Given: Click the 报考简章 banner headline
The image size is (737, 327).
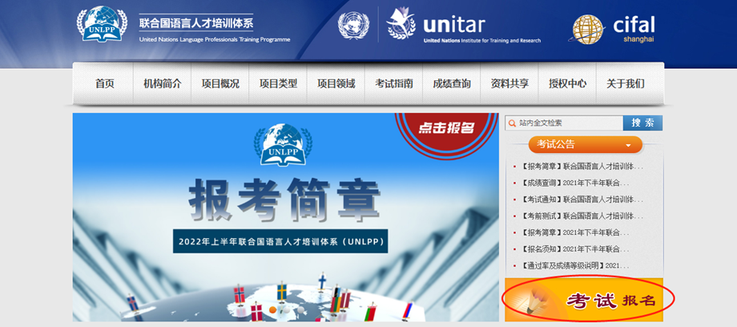Looking at the screenshot, I should (284, 198).
